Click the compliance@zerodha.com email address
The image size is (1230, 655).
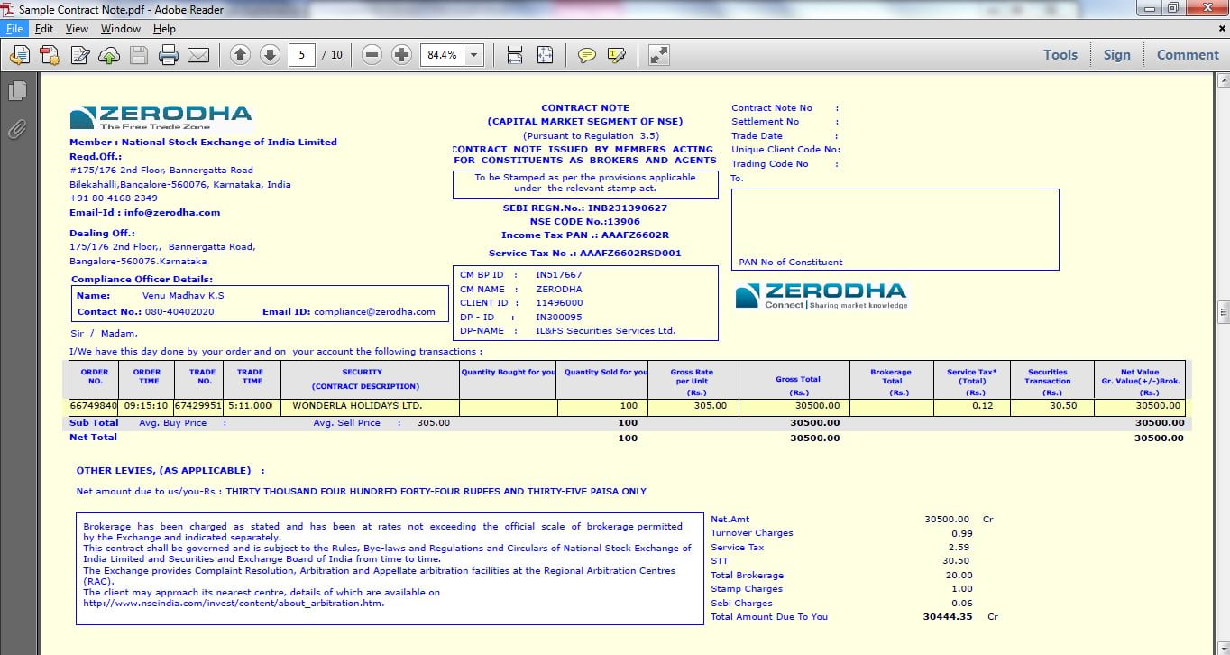click(374, 312)
